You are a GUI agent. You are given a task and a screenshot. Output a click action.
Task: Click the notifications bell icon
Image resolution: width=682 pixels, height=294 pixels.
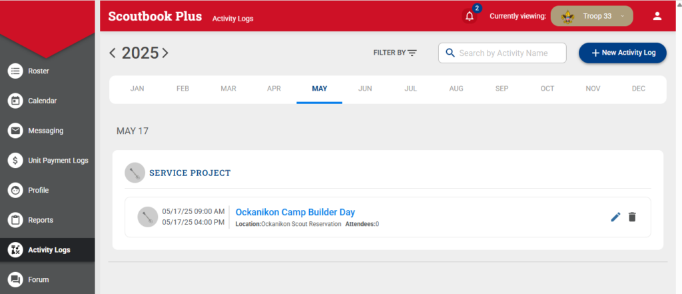point(470,17)
